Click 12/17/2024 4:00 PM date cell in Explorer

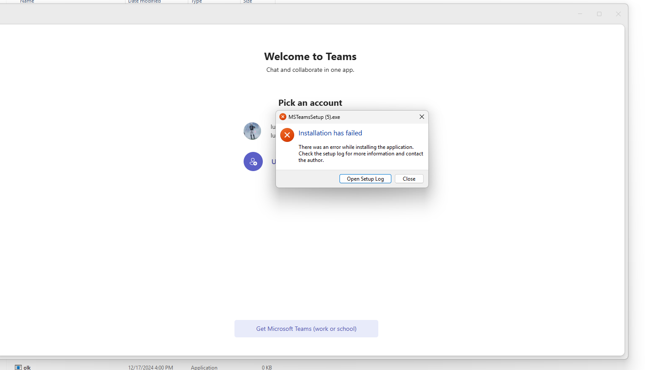pos(150,367)
